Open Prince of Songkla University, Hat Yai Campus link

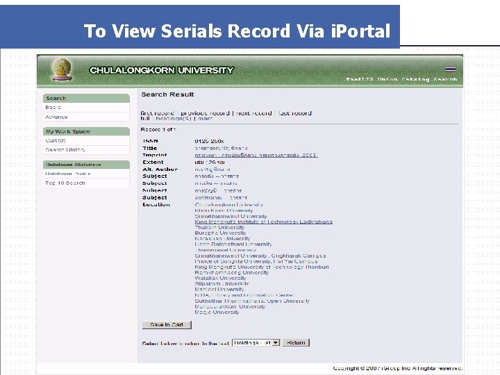coord(256,261)
